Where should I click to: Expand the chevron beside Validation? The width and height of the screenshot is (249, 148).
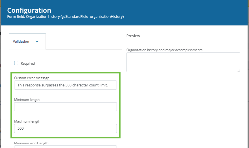[37, 42]
